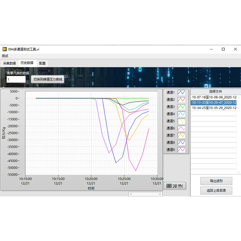Click the 通道2 red plot legend icon

coord(181,100)
